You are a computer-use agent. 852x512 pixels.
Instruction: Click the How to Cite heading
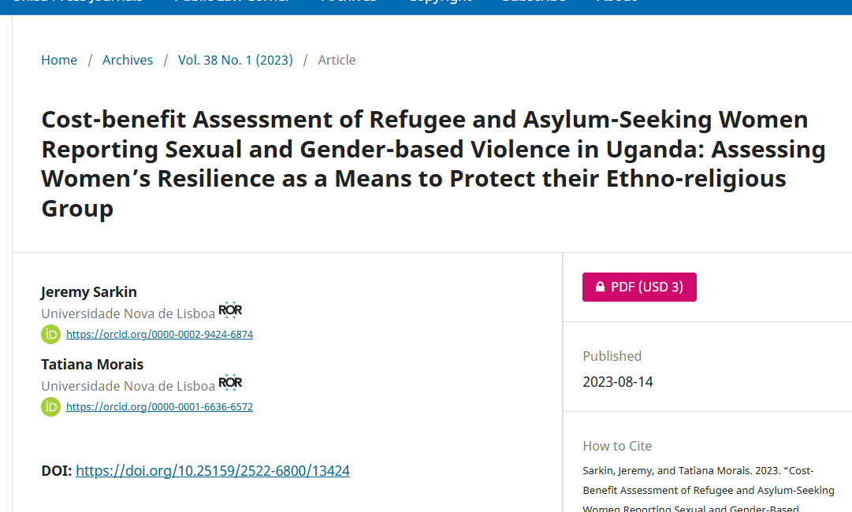pos(617,446)
